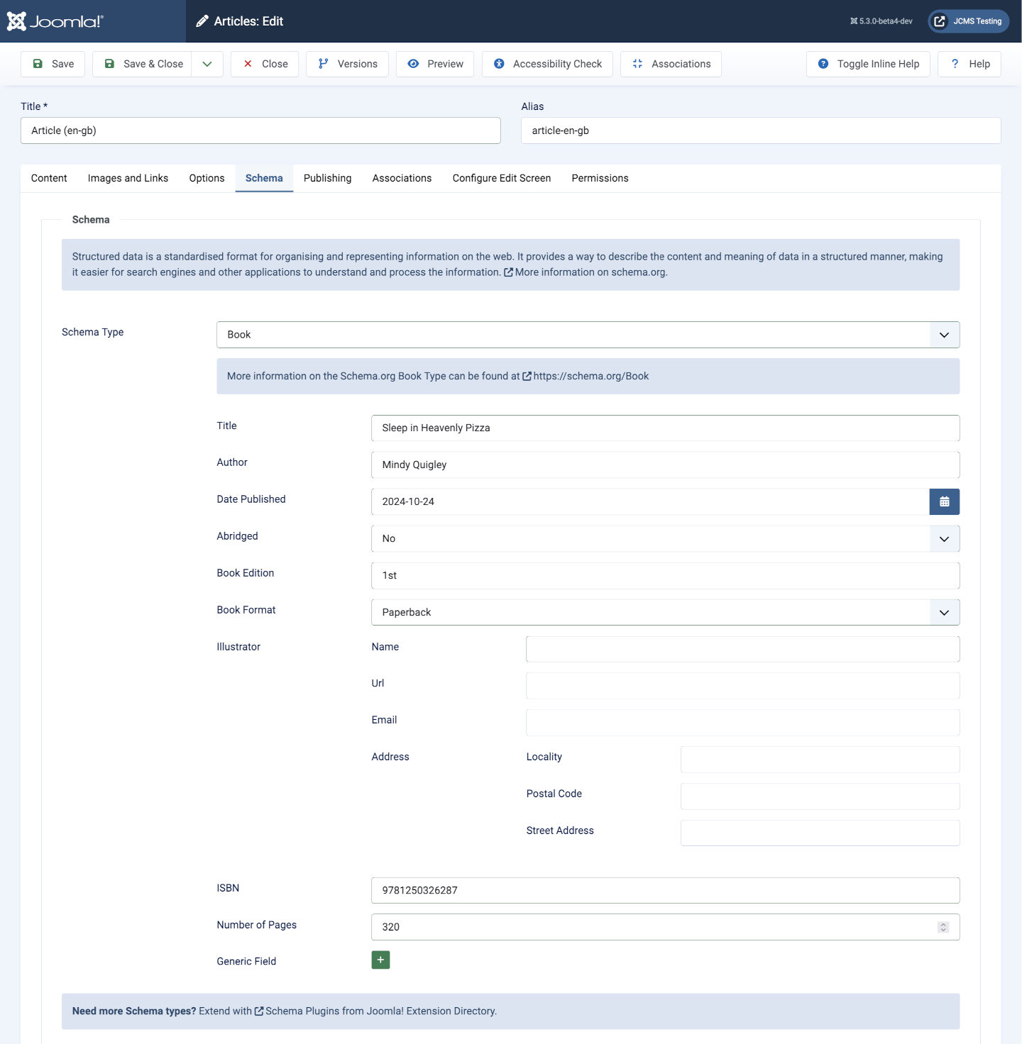The image size is (1022, 1044).
Task: Open the Permissions tab
Action: pyautogui.click(x=600, y=178)
